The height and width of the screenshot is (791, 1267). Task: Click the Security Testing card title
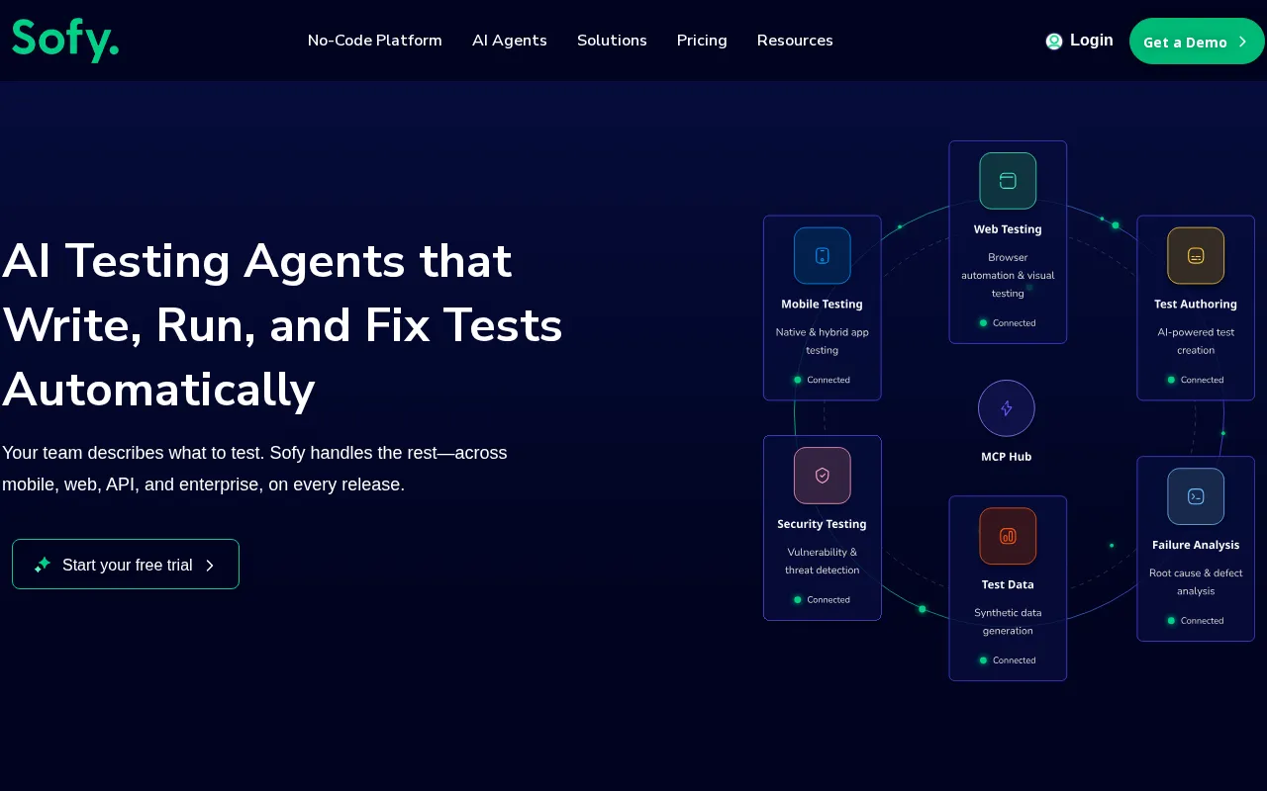[822, 524]
